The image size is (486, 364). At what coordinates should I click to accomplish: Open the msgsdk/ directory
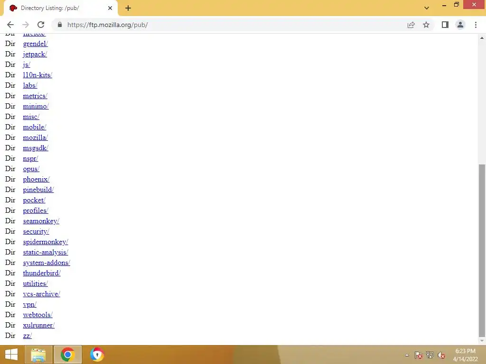click(36, 148)
